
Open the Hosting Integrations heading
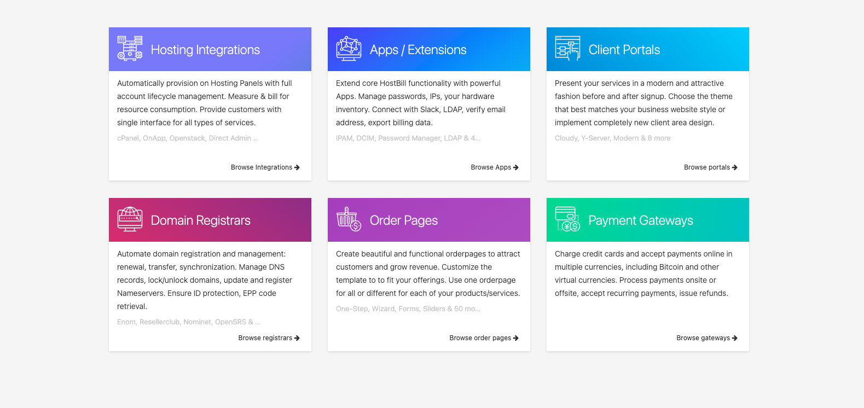(x=205, y=50)
